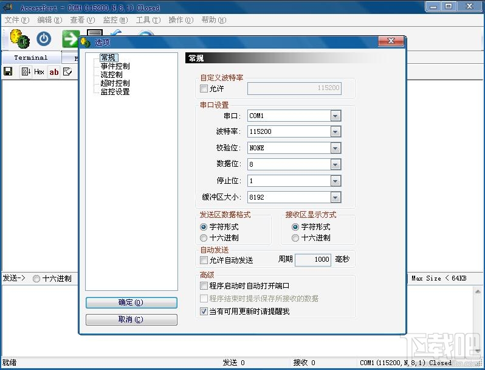Screen dimensions: 485x370
Task: Select receive display 十六进制 radio button
Action: pos(295,238)
